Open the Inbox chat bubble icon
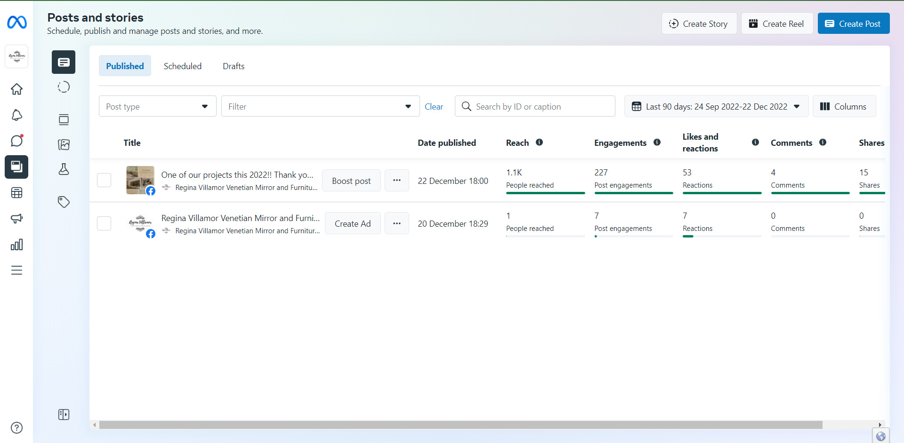The width and height of the screenshot is (904, 443). [x=17, y=141]
